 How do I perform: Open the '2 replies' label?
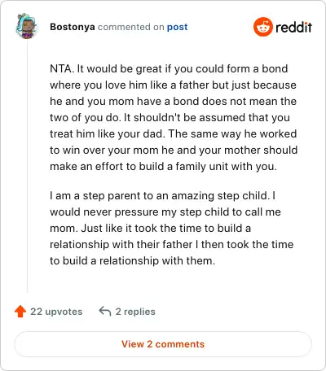click(x=135, y=312)
